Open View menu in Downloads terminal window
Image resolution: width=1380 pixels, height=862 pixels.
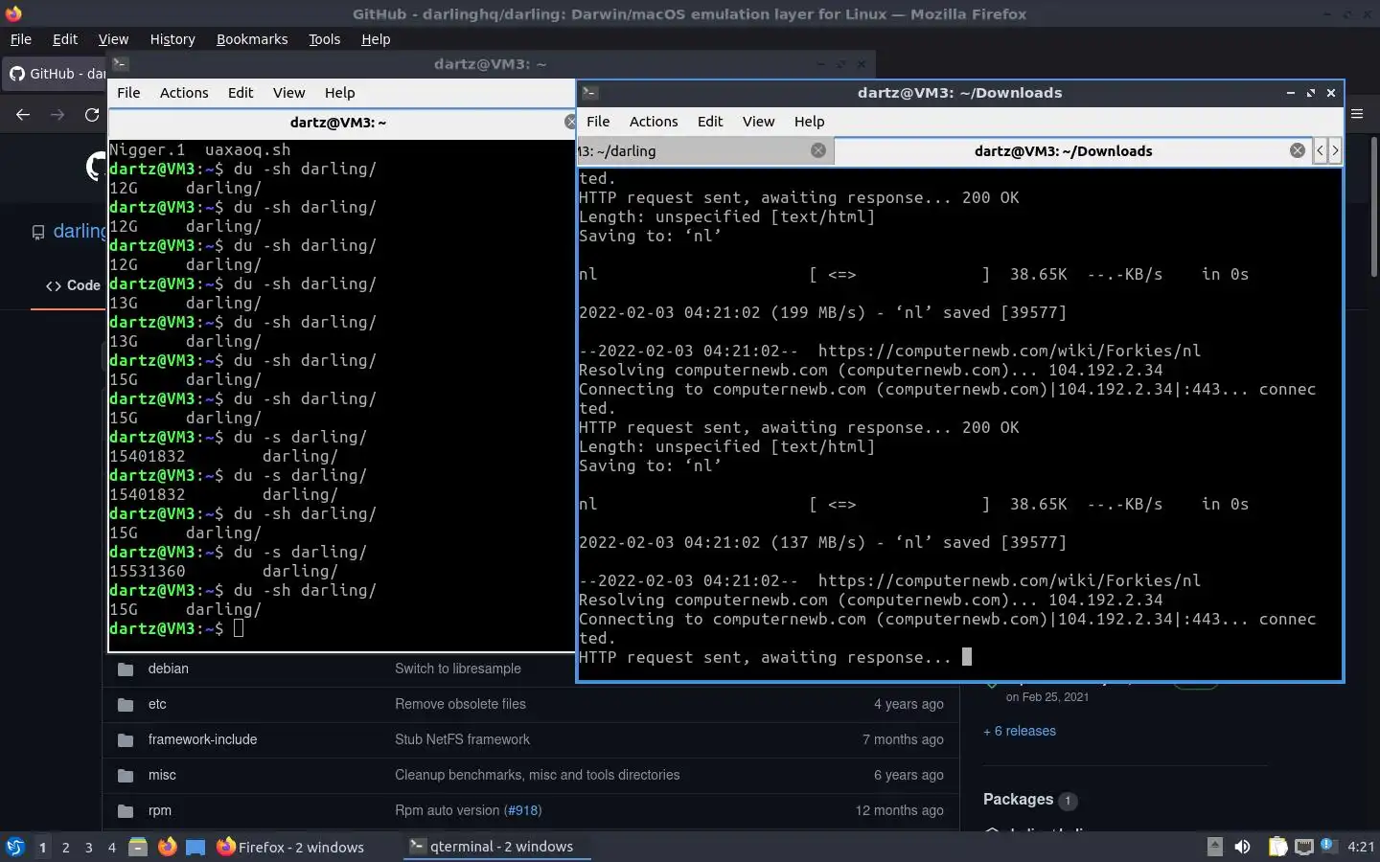[758, 122]
